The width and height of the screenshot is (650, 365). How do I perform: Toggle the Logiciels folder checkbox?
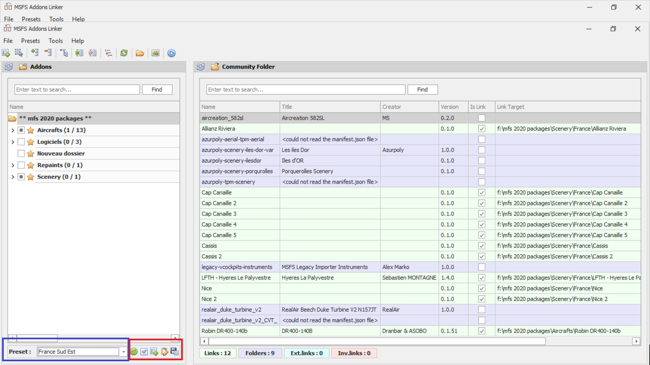[21, 142]
